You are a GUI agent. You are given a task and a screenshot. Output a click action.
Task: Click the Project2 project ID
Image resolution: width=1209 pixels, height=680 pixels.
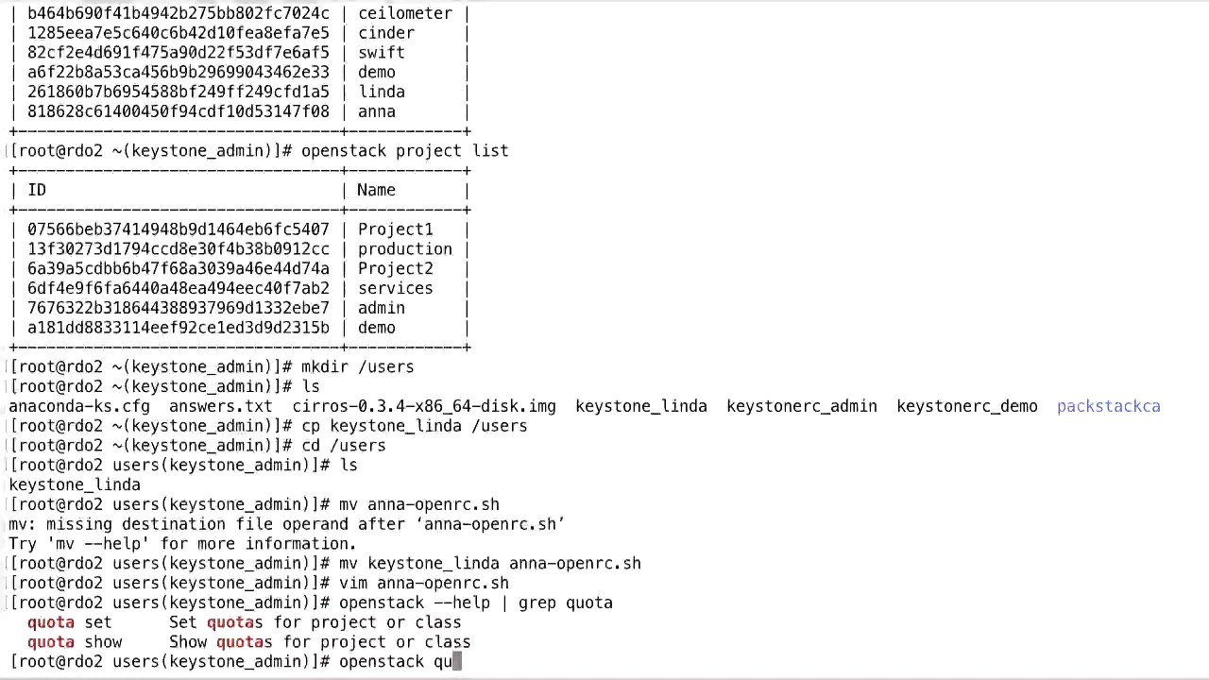[178, 269]
